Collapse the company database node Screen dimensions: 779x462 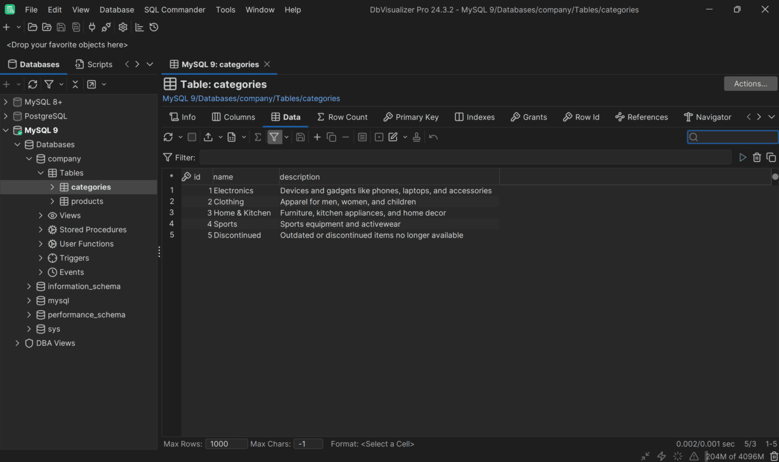(x=29, y=159)
